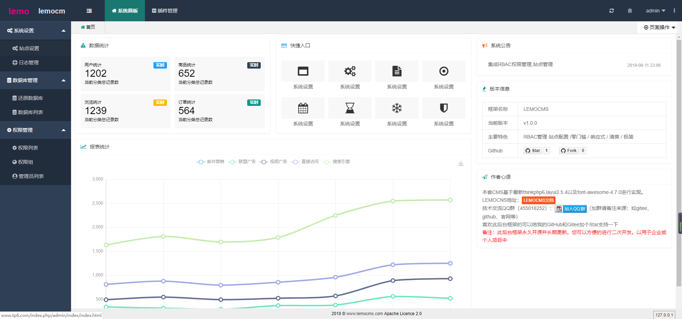This screenshot has width=682, height=319.
Task: Click the LEMOCMS文档 button
Action: [538, 200]
